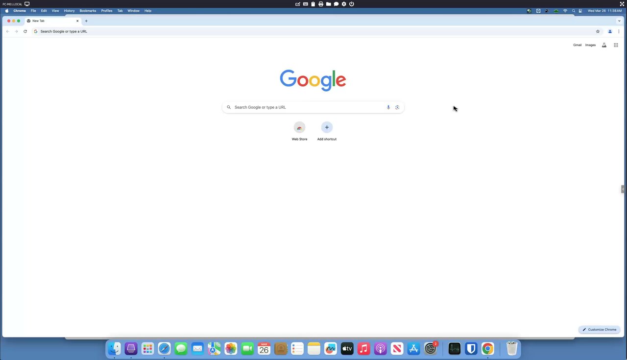Open Photos from the Dock
This screenshot has width=627, height=360.
coord(231,349)
